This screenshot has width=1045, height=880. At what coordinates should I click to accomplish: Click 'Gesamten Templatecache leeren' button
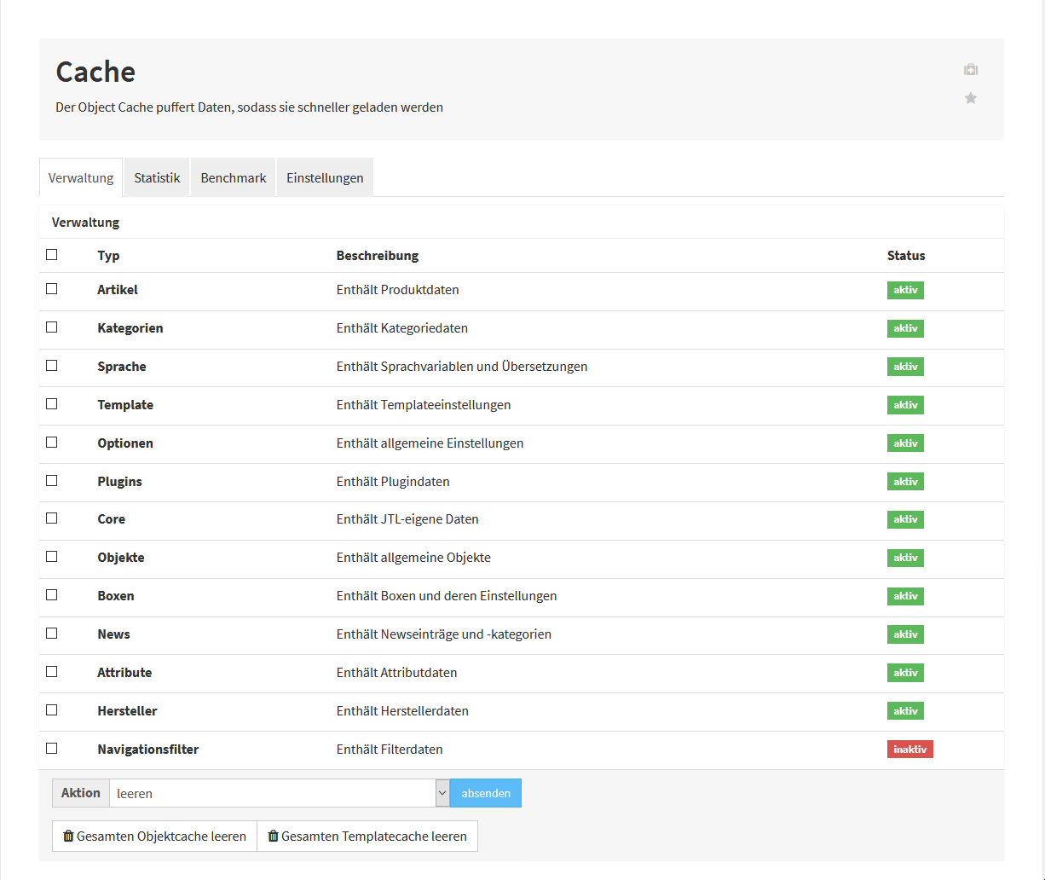click(367, 836)
